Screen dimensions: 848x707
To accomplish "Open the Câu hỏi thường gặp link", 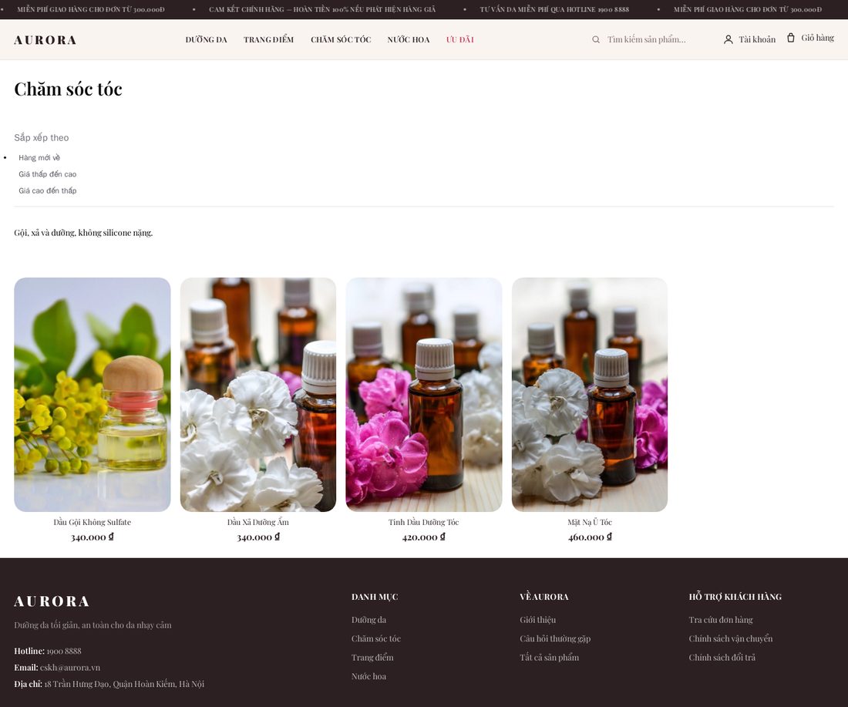I will [555, 639].
